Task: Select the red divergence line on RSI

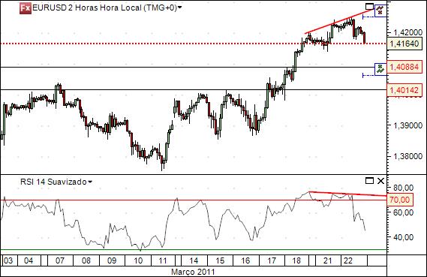Action: [x=348, y=194]
